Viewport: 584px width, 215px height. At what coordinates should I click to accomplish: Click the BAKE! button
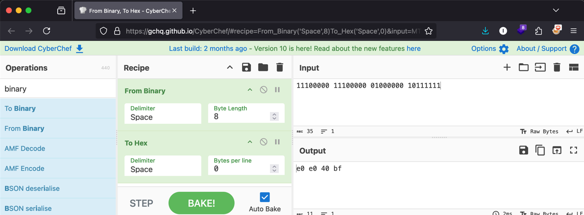[202, 203]
